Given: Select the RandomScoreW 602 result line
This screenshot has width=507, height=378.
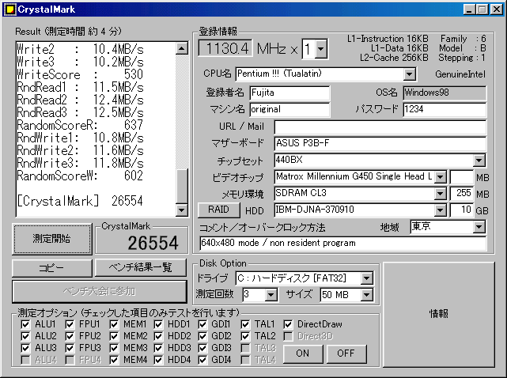Looking at the screenshot, I should pyautogui.click(x=80, y=176).
